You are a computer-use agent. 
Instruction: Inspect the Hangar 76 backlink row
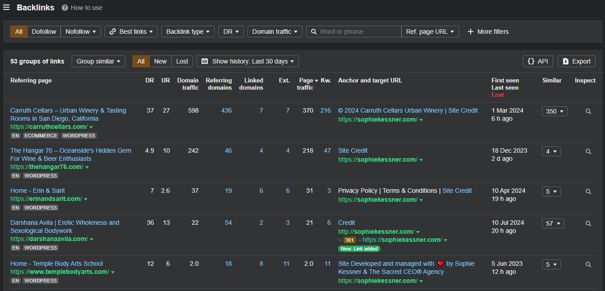[588, 151]
